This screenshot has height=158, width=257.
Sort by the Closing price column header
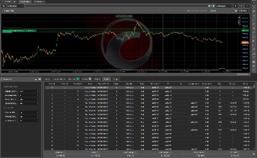pyautogui.click(x=194, y=84)
